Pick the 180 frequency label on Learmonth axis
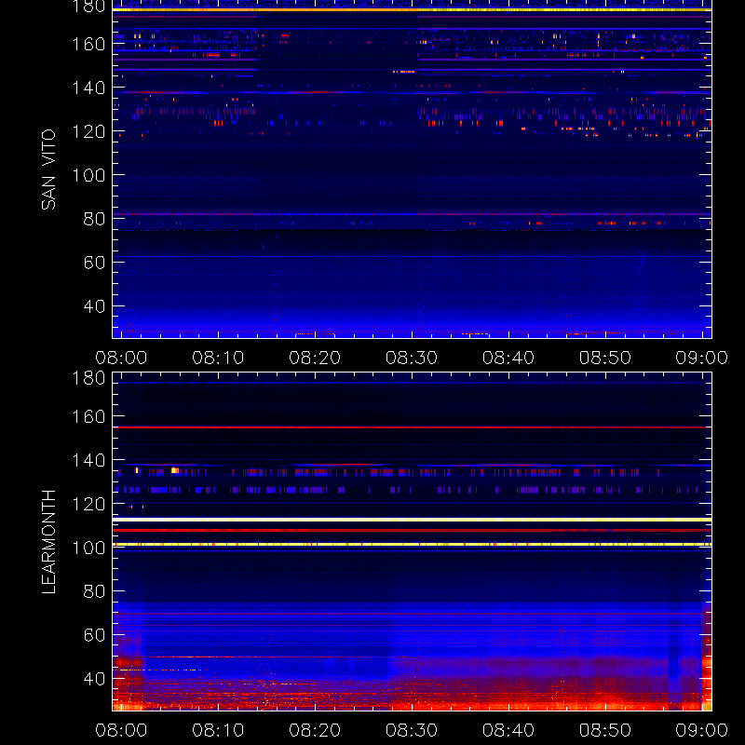 point(88,378)
